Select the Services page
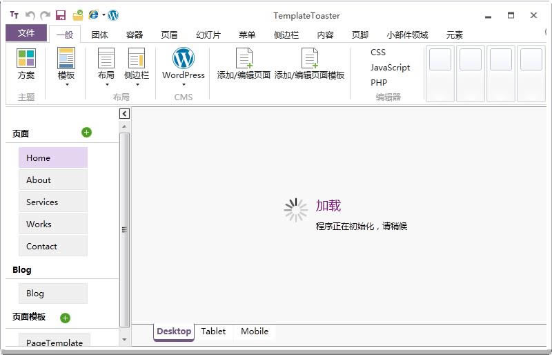 tap(53, 202)
